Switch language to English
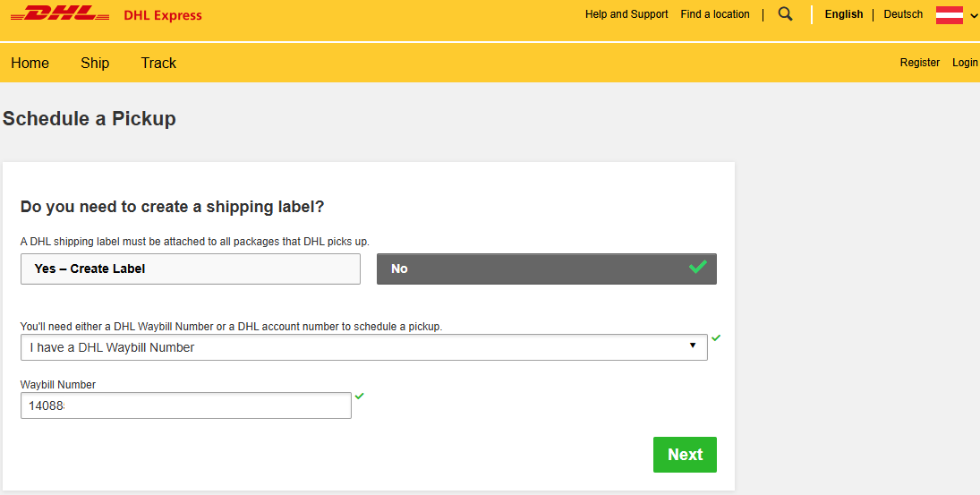Viewport: 980px width, 495px height. click(x=843, y=14)
